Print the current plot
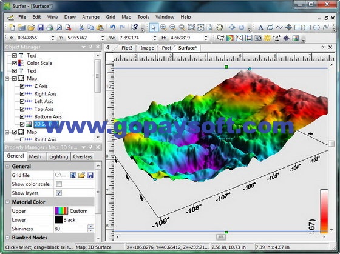The width and height of the screenshot is (340, 254). click(x=50, y=27)
